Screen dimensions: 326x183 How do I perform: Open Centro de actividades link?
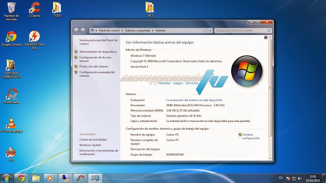93,140
